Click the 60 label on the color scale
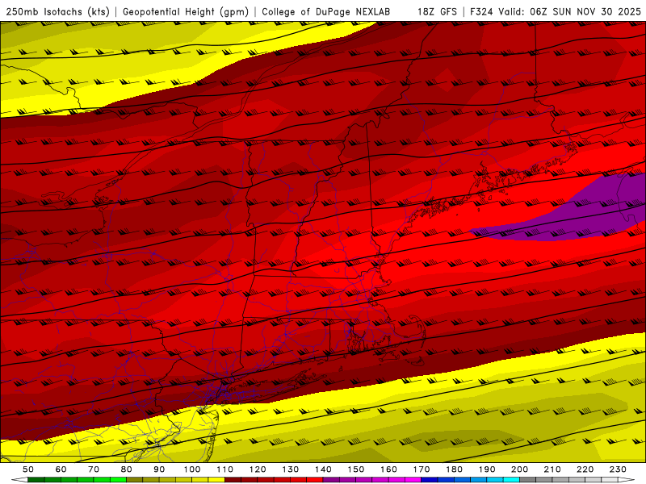This screenshot has height=484, width=646. [x=61, y=469]
